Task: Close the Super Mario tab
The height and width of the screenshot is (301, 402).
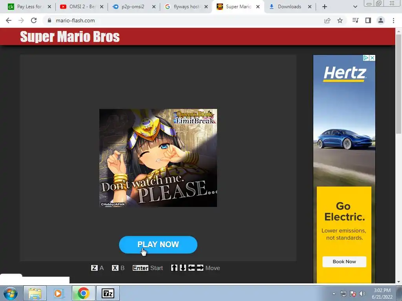Action: point(258,7)
